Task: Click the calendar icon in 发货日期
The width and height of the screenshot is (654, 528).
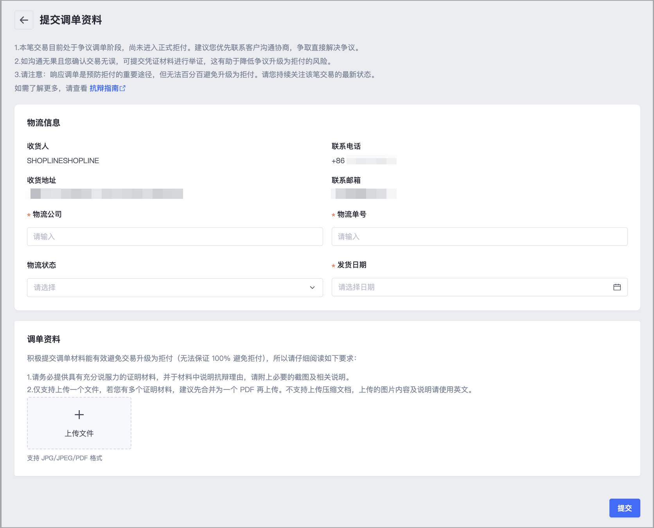Action: 617,287
